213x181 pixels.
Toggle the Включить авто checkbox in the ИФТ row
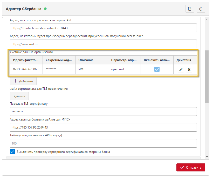point(157,69)
